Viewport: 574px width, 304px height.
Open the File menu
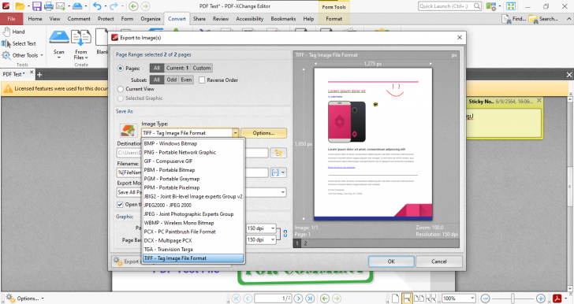pyautogui.click(x=11, y=19)
